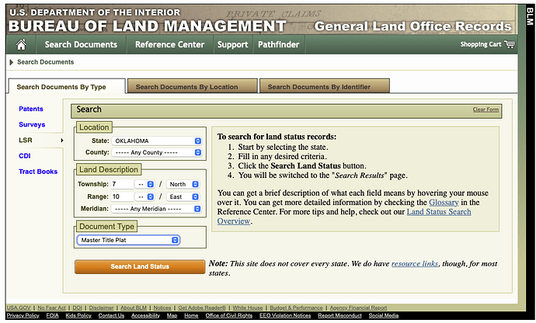
Task: Select Patents in the sidebar
Action: [31, 109]
